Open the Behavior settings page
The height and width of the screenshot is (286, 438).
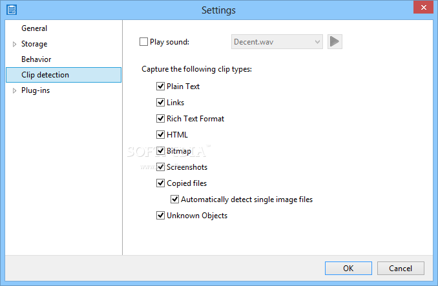click(x=36, y=59)
